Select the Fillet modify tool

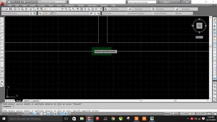coord(215,72)
